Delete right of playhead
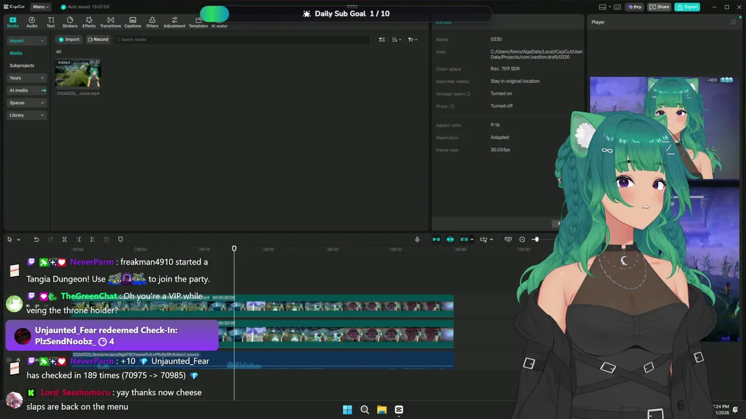Screen dimensions: 746x419 (x=92, y=239)
